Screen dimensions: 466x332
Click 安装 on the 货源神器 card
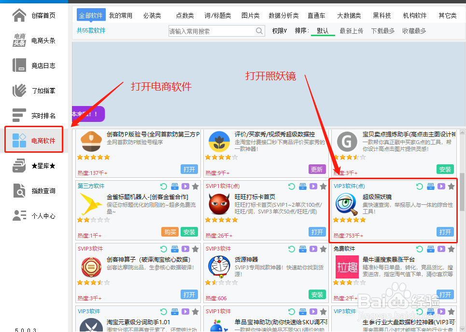coord(317,294)
